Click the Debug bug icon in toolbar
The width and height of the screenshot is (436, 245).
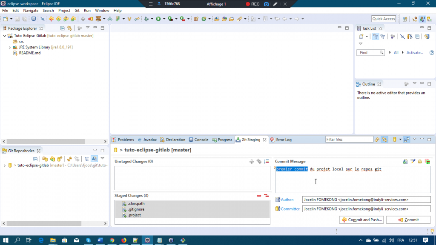coord(146,19)
